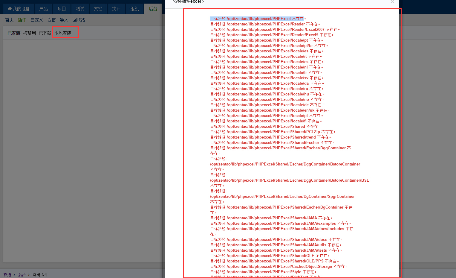Select 插件 in the admin submenu
The width and height of the screenshot is (456, 278).
click(22, 20)
